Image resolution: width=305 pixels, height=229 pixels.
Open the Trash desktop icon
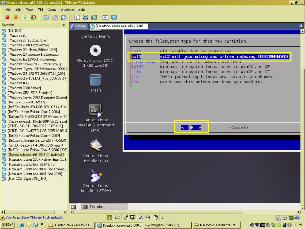click(x=96, y=83)
